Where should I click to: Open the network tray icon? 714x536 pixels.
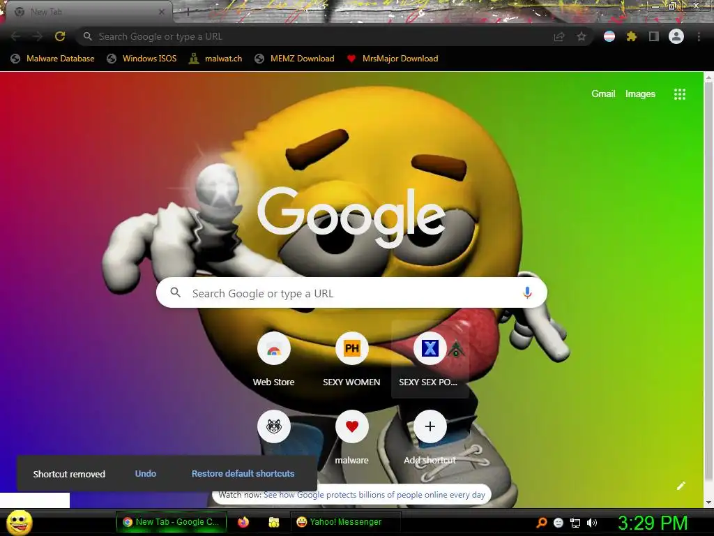pyautogui.click(x=575, y=523)
